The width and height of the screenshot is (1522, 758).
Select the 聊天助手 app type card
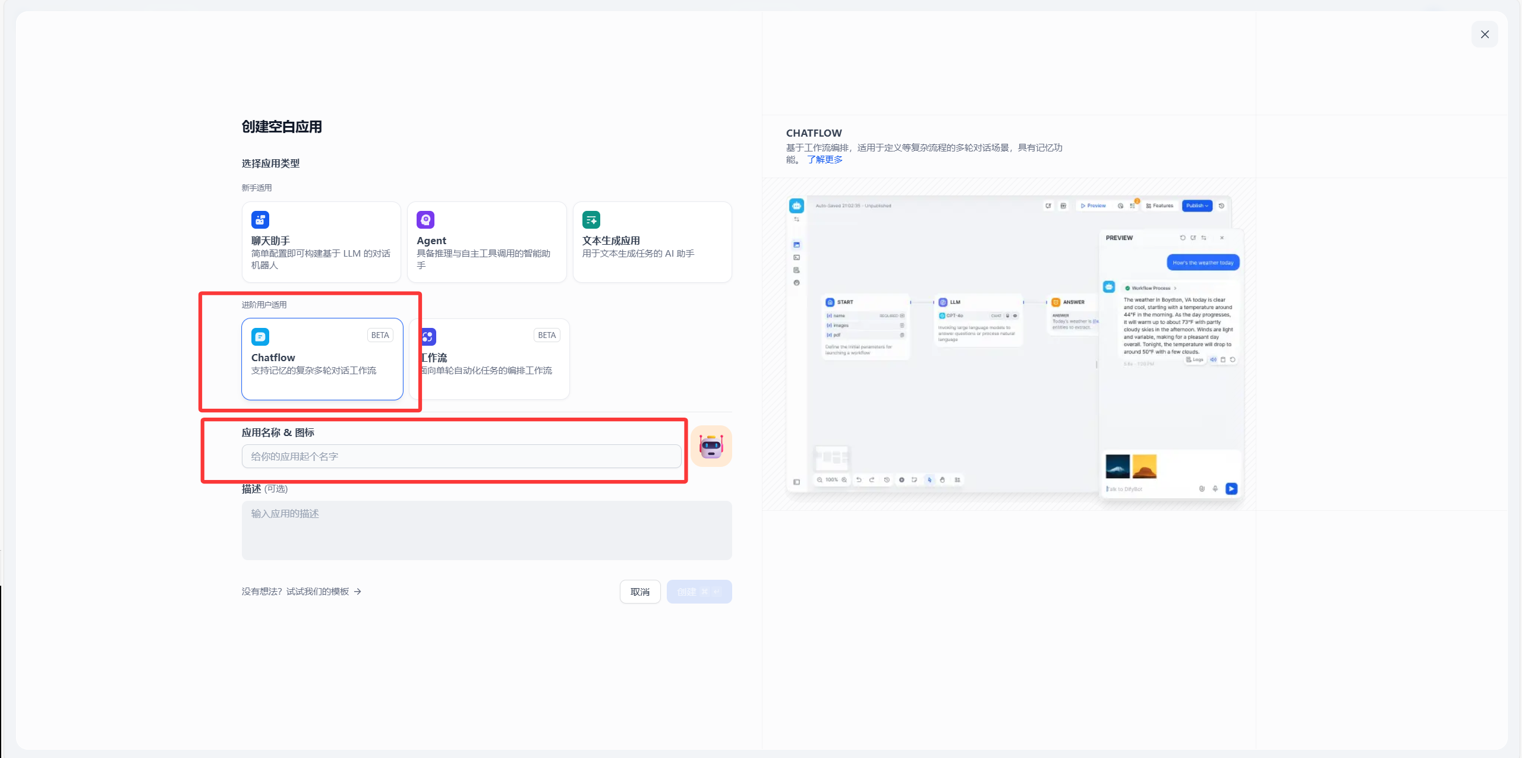point(321,242)
